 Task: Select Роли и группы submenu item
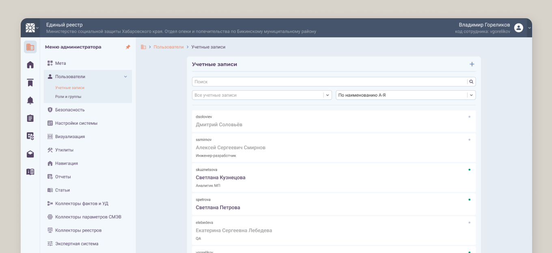68,97
